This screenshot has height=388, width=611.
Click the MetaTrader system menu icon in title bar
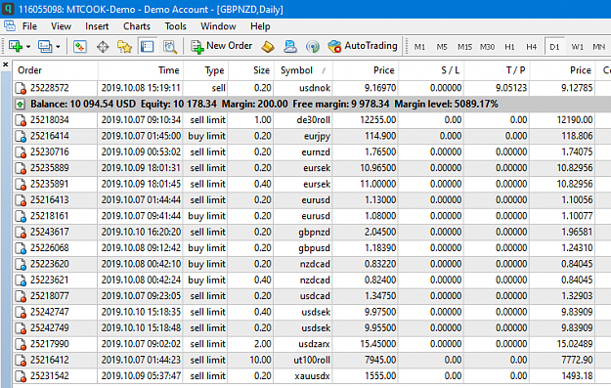pyautogui.click(x=8, y=9)
